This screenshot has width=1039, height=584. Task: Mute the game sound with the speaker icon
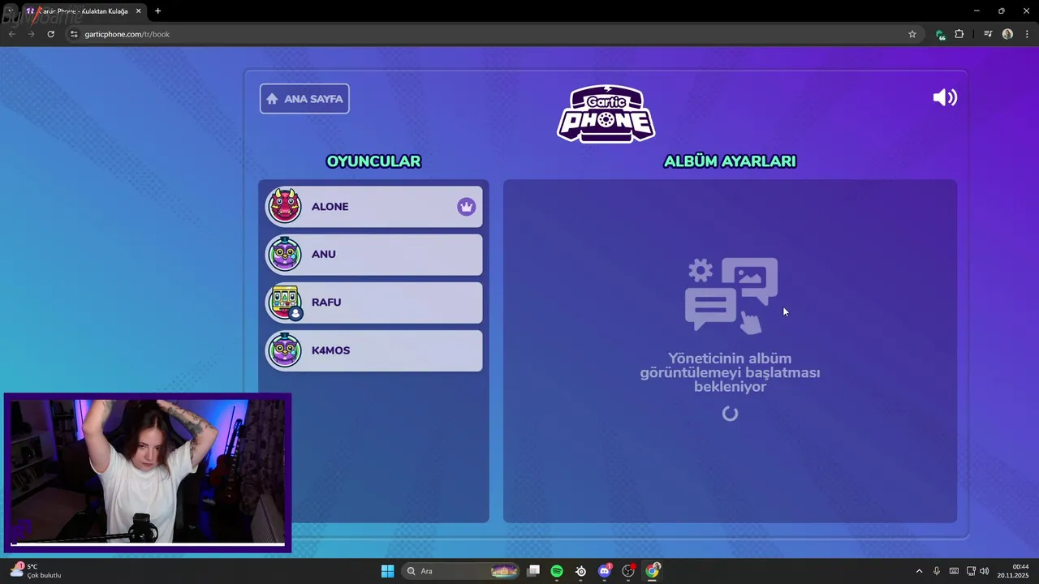click(x=945, y=98)
